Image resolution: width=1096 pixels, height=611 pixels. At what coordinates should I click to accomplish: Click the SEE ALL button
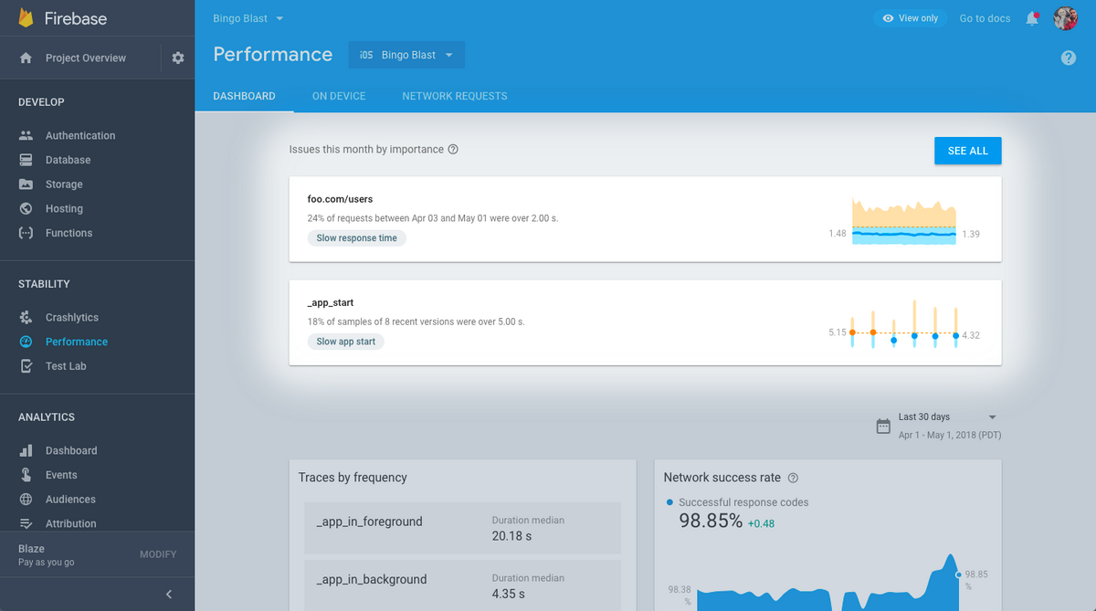pos(968,151)
